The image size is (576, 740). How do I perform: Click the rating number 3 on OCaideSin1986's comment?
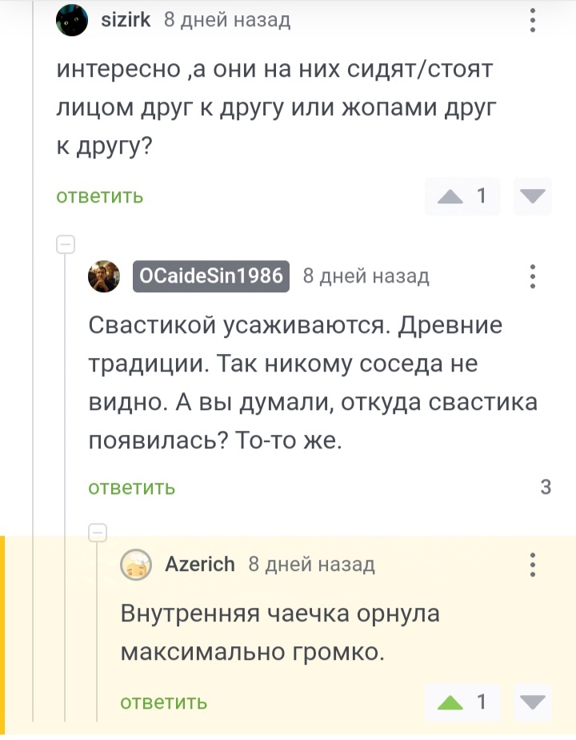pyautogui.click(x=546, y=486)
